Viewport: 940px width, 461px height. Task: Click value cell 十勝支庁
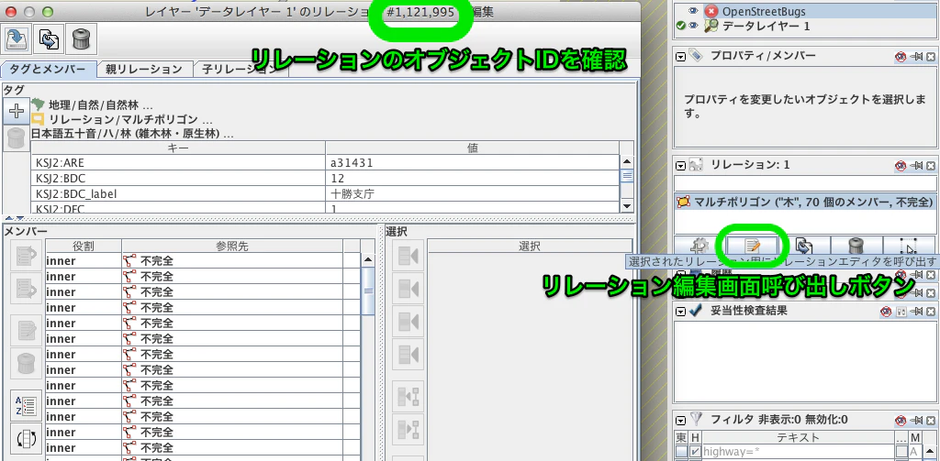pos(473,193)
